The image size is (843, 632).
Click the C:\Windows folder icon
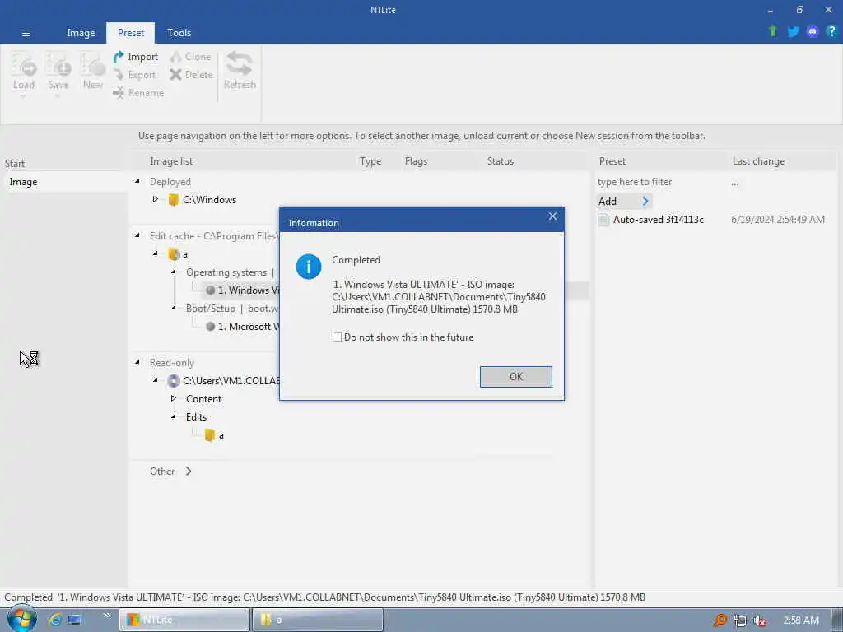pos(173,200)
